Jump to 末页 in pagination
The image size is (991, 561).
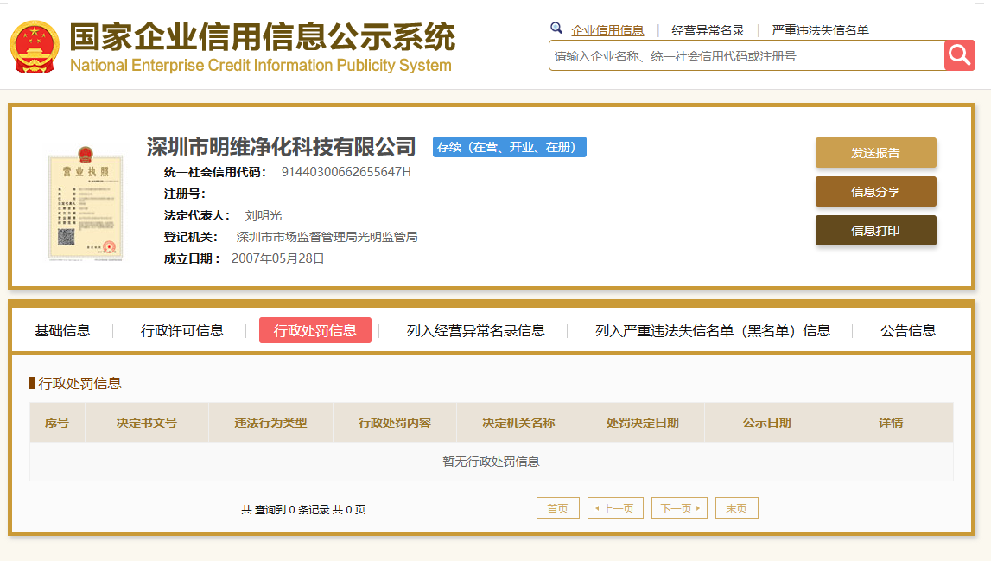coord(737,508)
